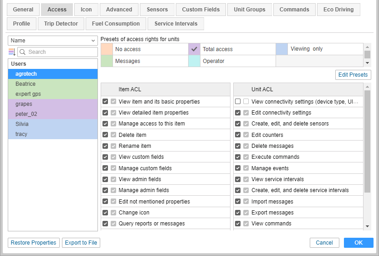The image size is (379, 256).
Task: Open the Service Intervals tab
Action: click(176, 24)
